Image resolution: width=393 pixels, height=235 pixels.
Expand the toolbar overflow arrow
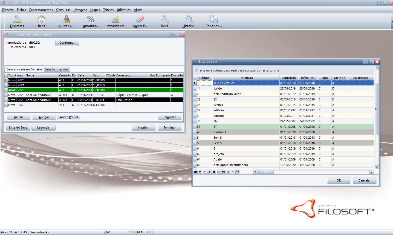tap(392, 21)
